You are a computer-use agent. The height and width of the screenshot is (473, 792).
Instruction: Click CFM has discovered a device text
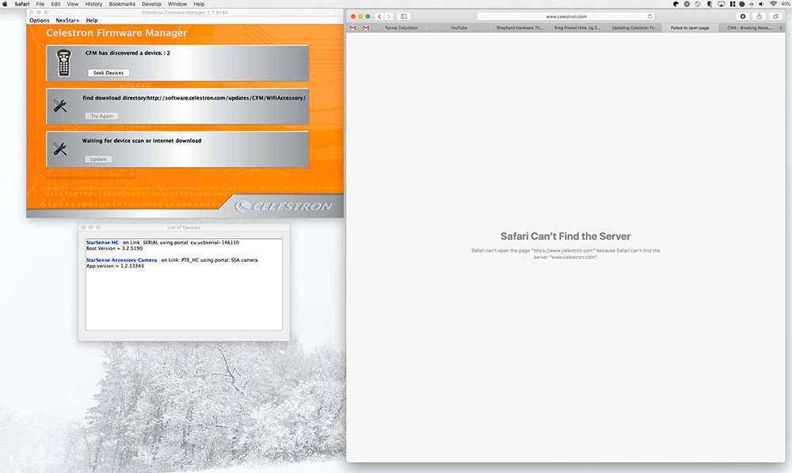click(128, 52)
